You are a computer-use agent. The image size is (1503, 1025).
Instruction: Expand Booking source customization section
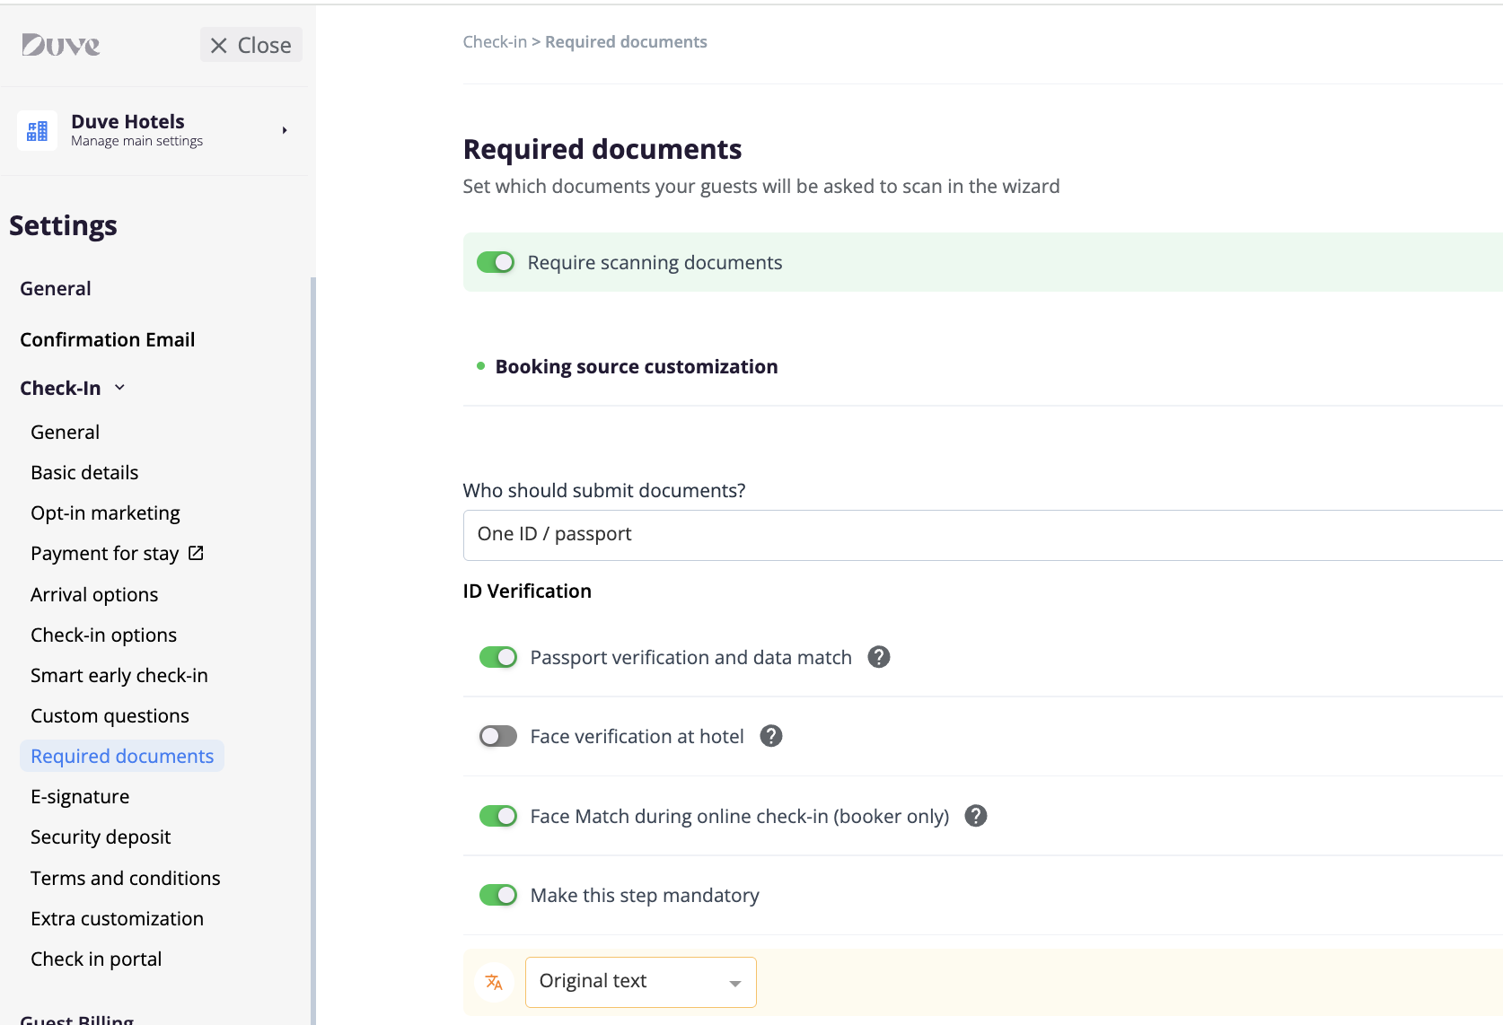pos(636,367)
